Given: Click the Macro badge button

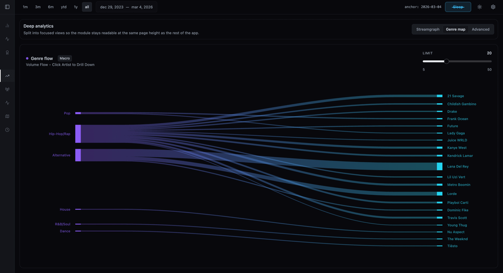Looking at the screenshot, I should pyautogui.click(x=65, y=59).
